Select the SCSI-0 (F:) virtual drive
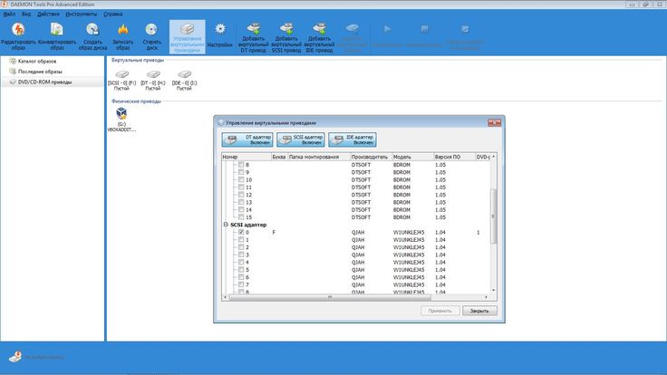This screenshot has height=375, width=667. 121,80
